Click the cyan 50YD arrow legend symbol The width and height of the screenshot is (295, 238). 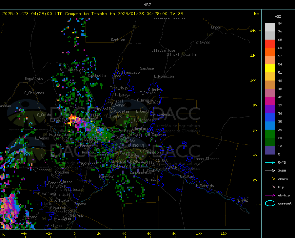(270, 162)
